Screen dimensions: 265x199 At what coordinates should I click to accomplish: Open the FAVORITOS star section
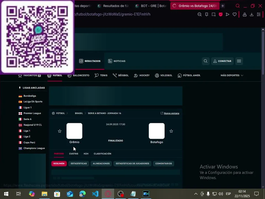30,75
